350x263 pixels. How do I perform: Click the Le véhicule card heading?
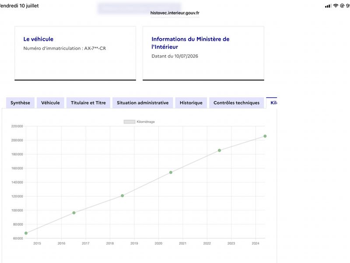point(38,39)
